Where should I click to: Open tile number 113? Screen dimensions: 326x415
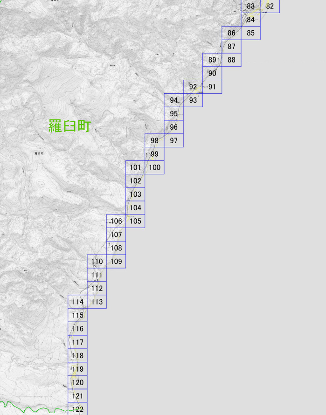click(x=97, y=302)
